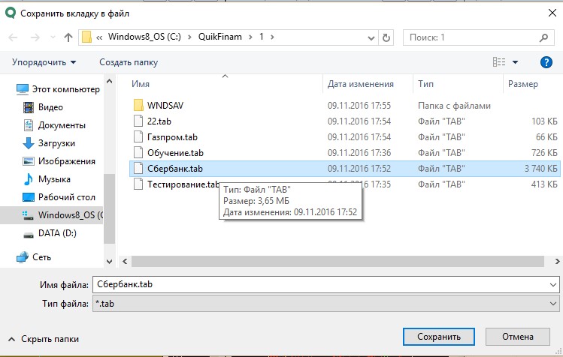Open the Музыка folder in sidebar
This screenshot has width=563, height=357.
[54, 179]
